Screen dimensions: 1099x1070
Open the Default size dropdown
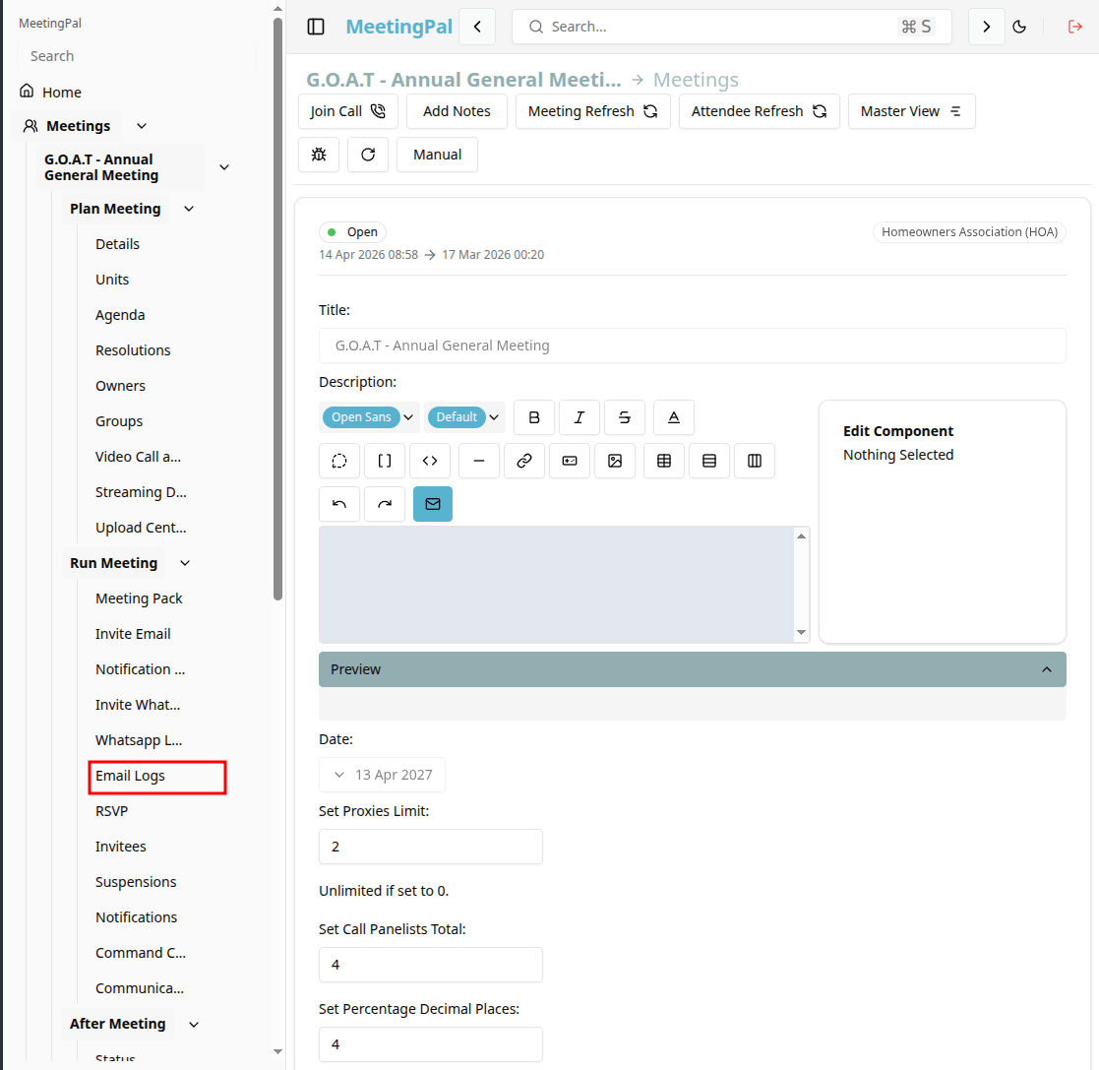coord(464,417)
